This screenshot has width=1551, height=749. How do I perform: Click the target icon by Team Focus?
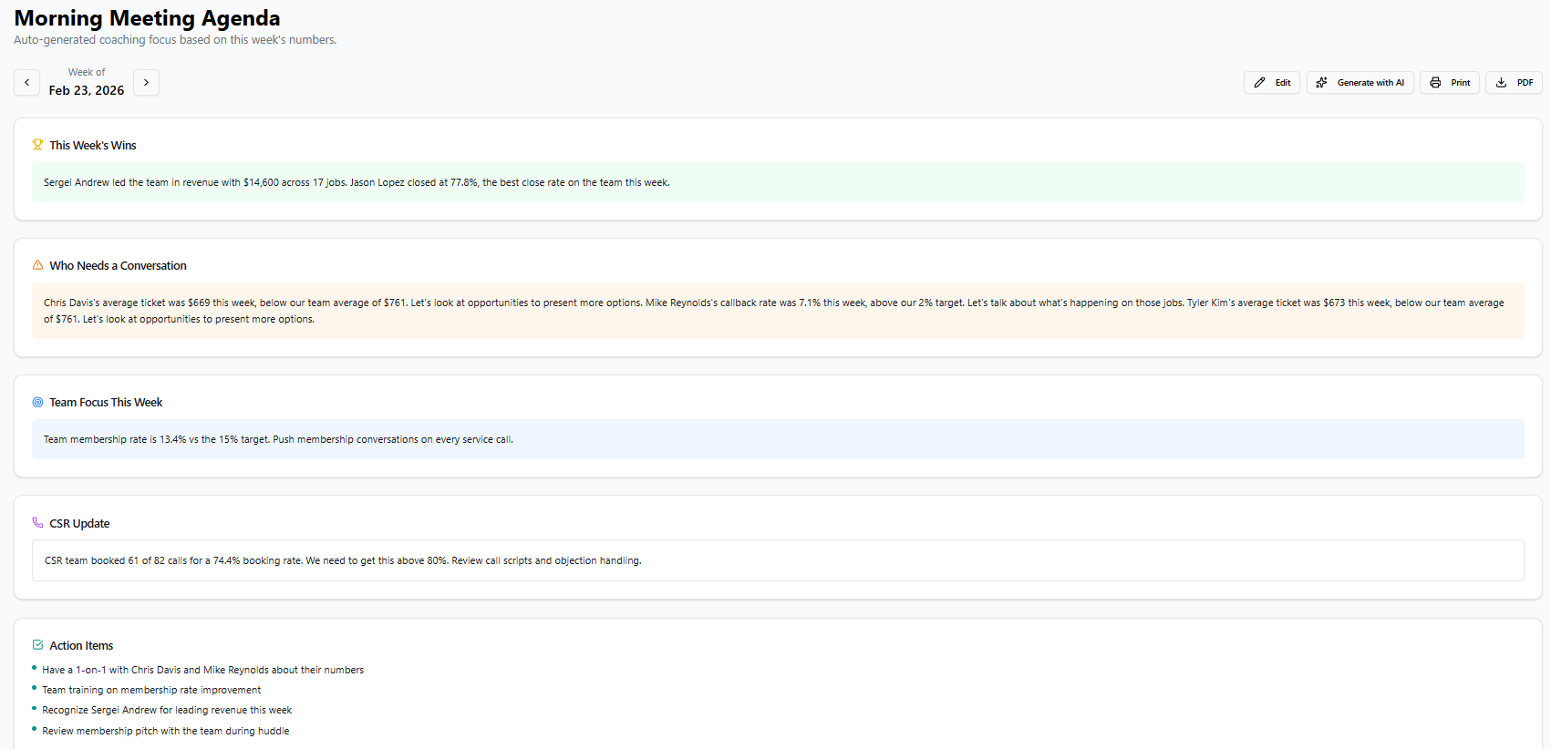click(x=37, y=402)
